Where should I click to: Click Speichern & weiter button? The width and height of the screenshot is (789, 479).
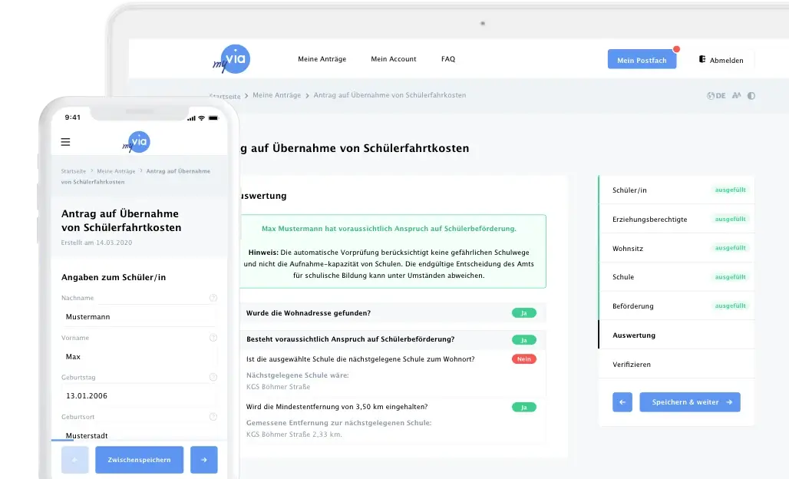689,402
